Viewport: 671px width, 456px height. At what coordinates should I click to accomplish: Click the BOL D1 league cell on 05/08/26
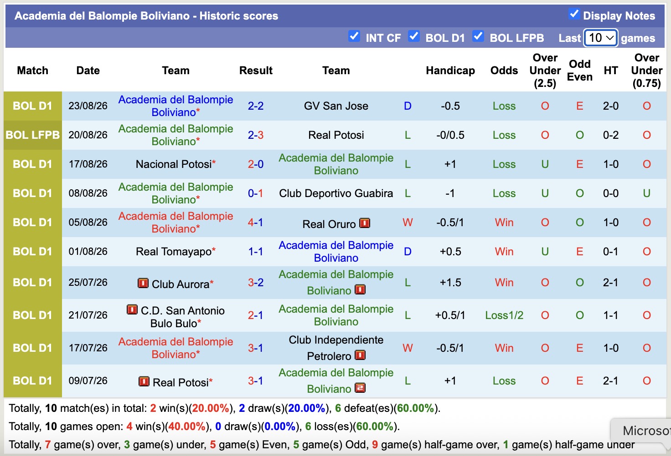pos(33,223)
